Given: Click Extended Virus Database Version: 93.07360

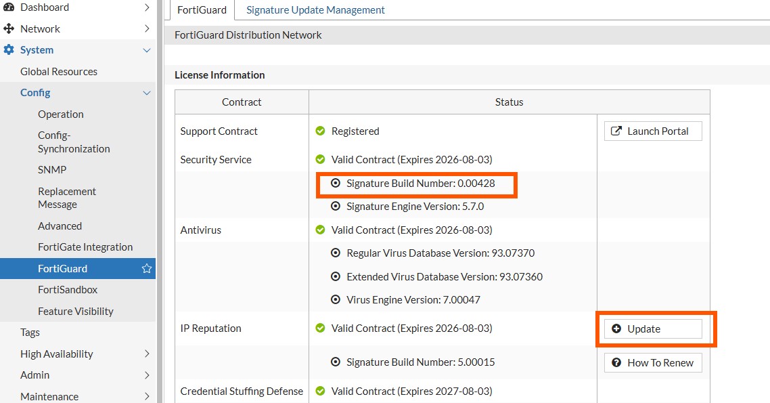Looking at the screenshot, I should (x=445, y=277).
